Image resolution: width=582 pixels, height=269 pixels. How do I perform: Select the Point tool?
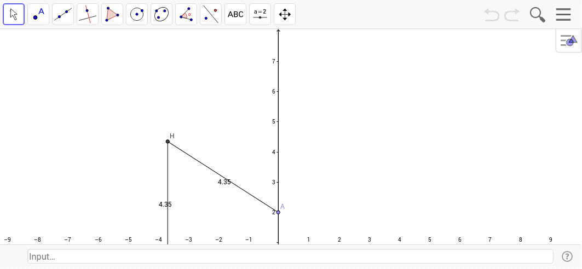38,14
